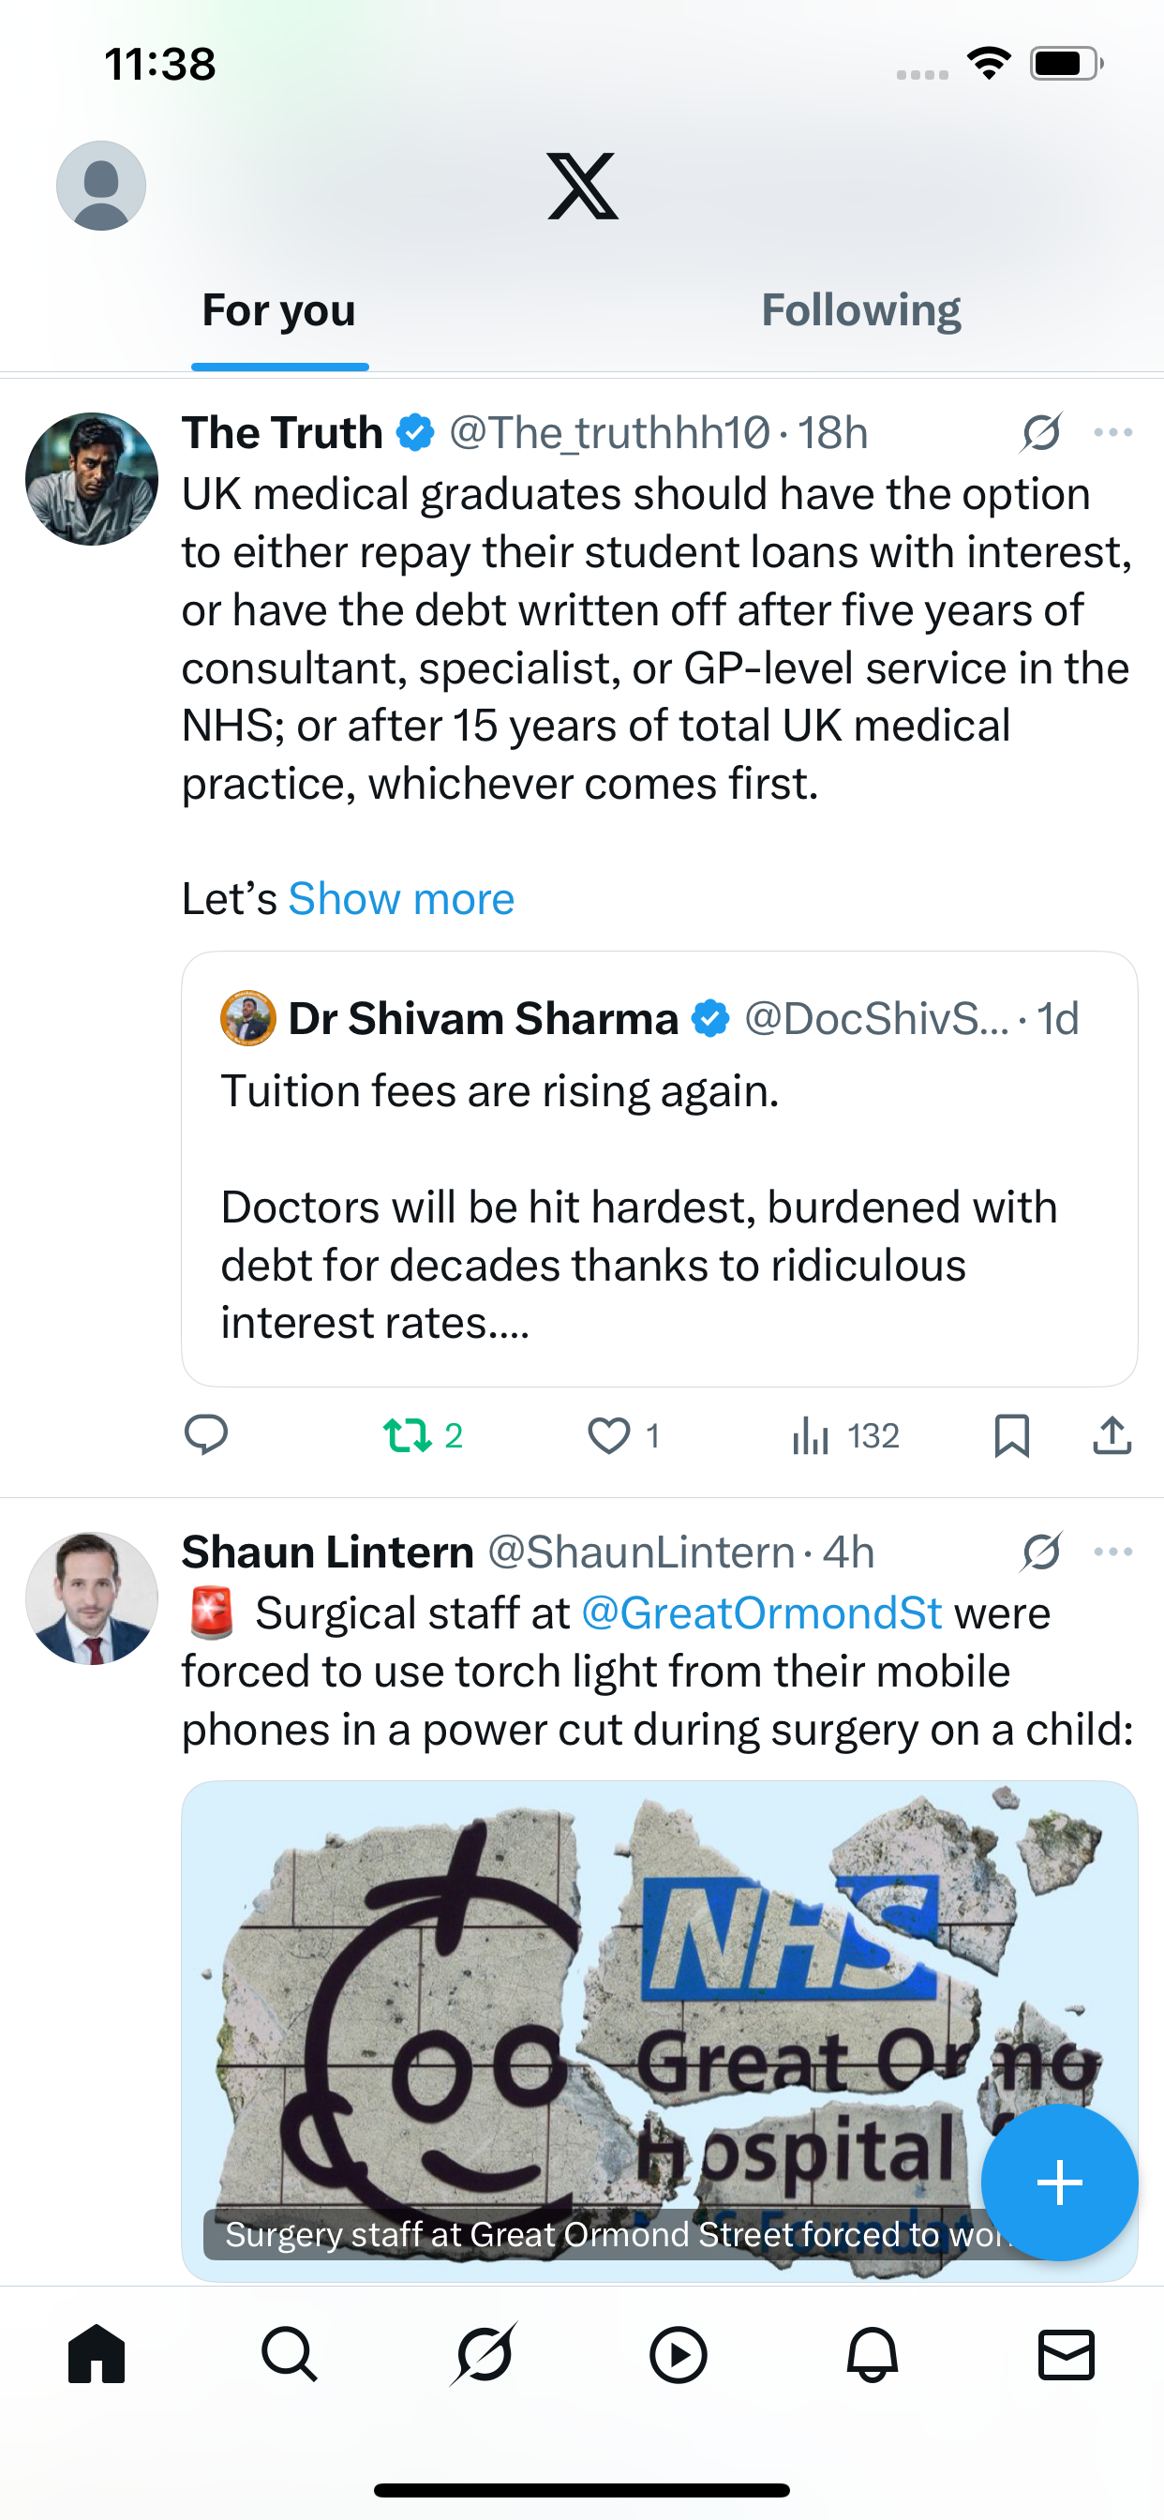1164x2520 pixels.
Task: Switch to the Following tab
Action: [x=860, y=311]
